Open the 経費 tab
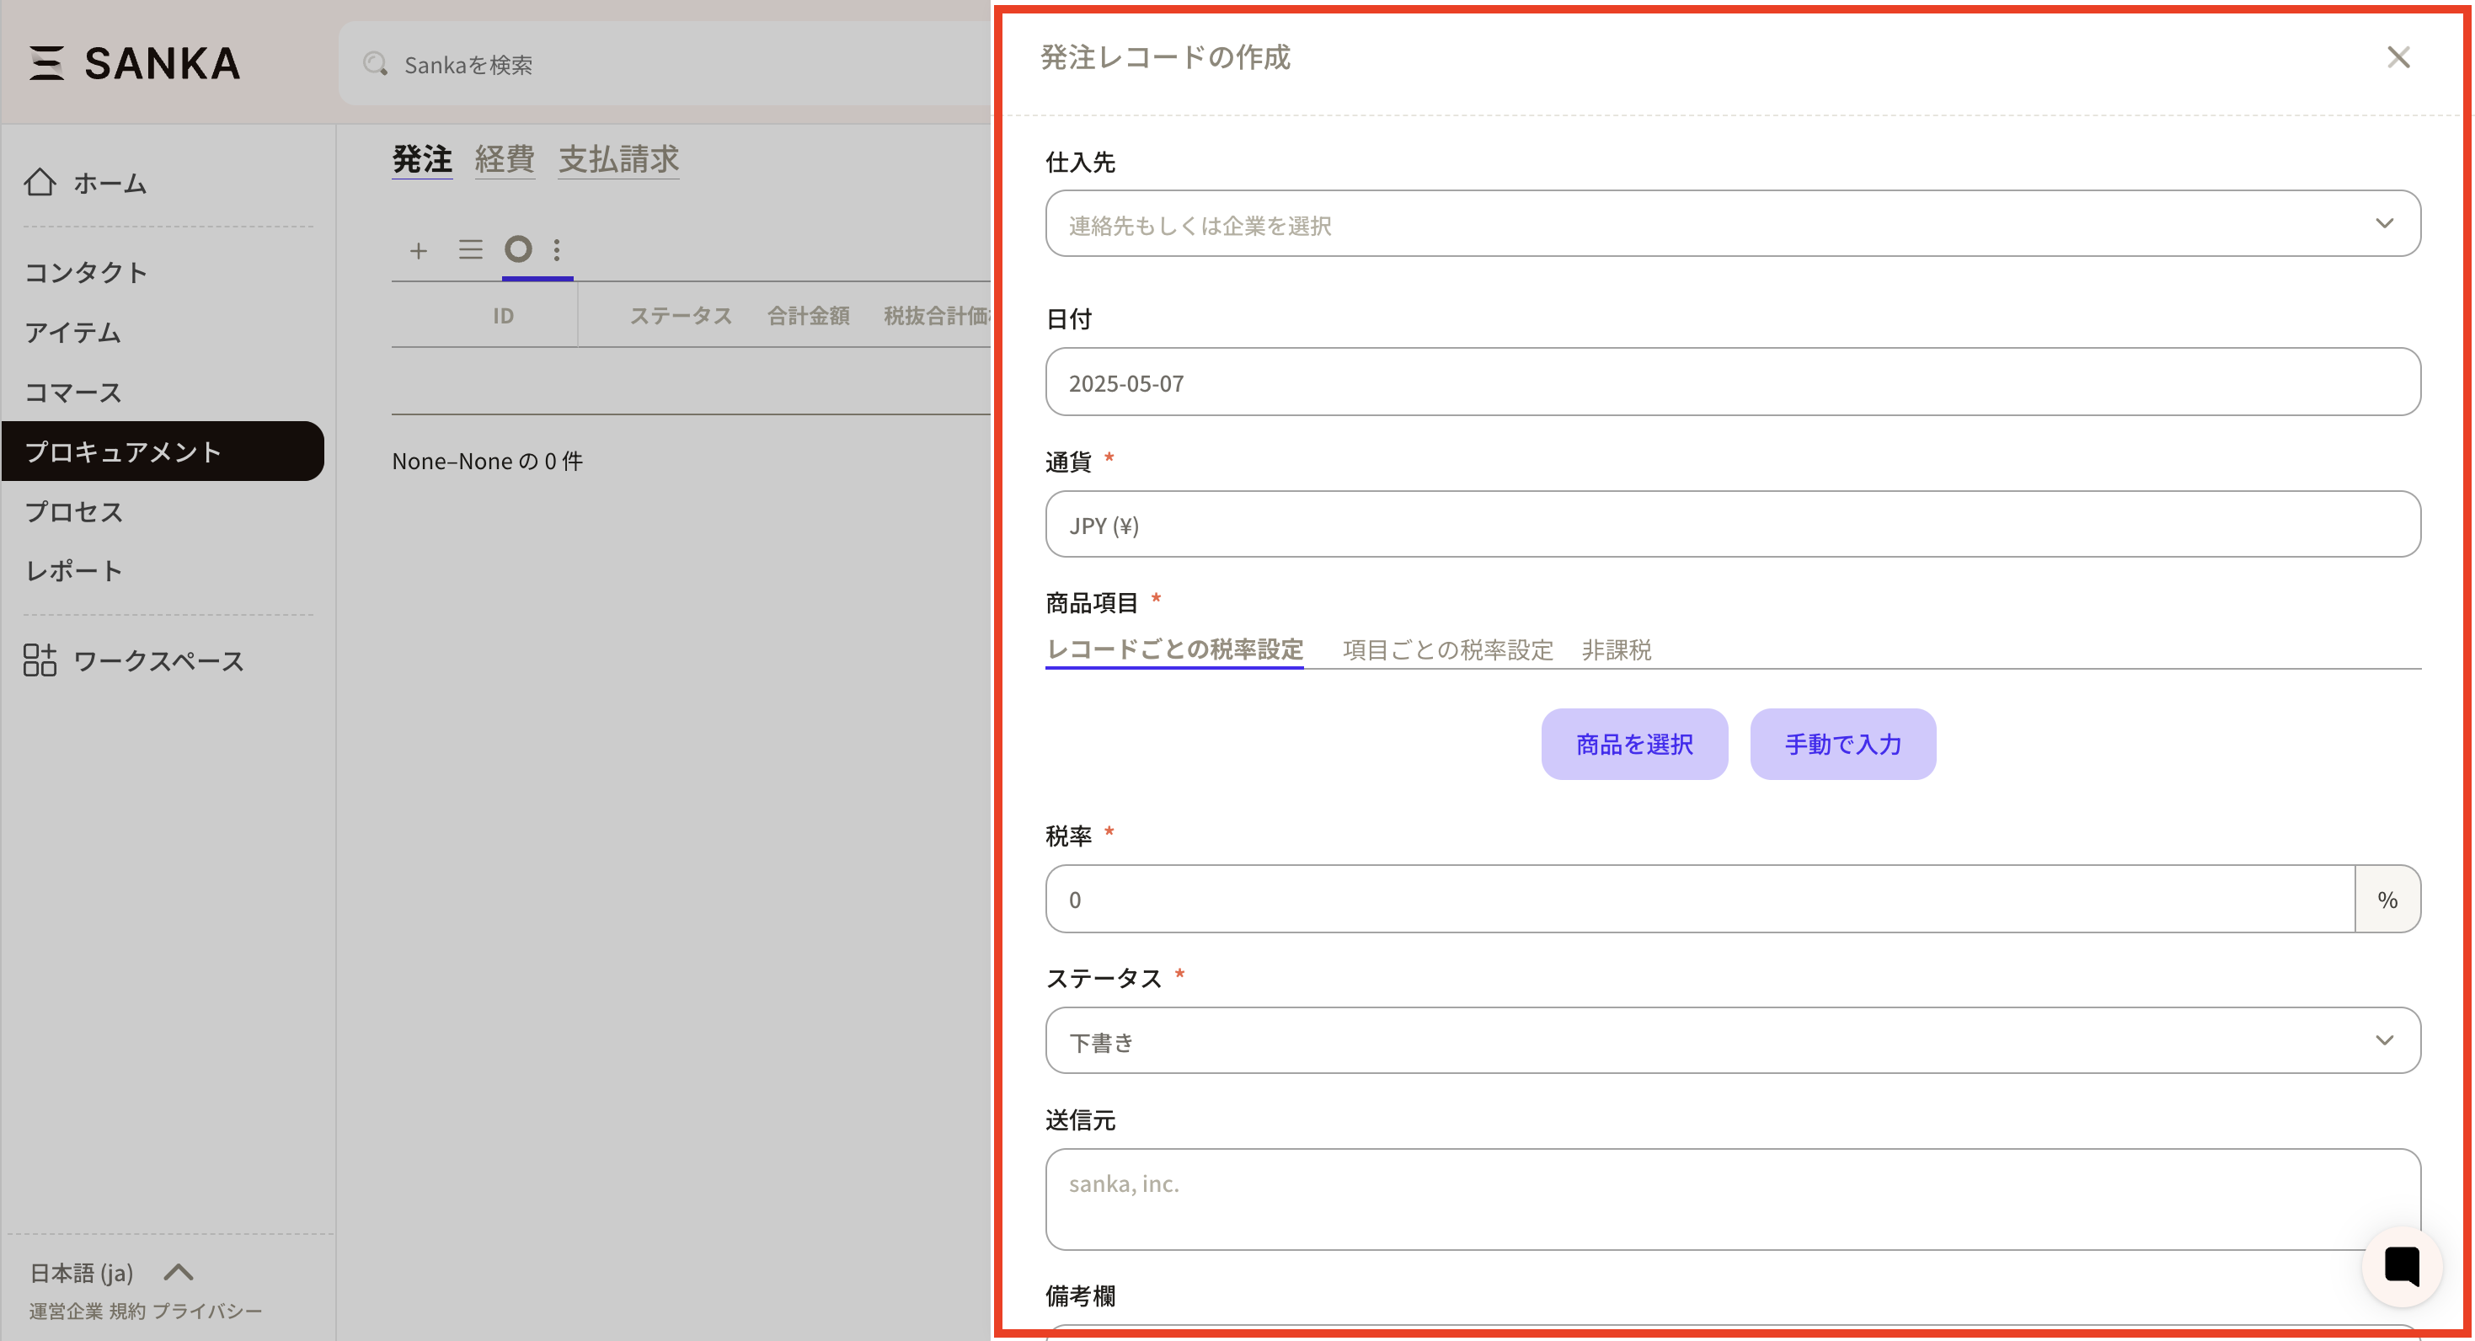This screenshot has height=1341, width=2475. pyautogui.click(x=505, y=159)
